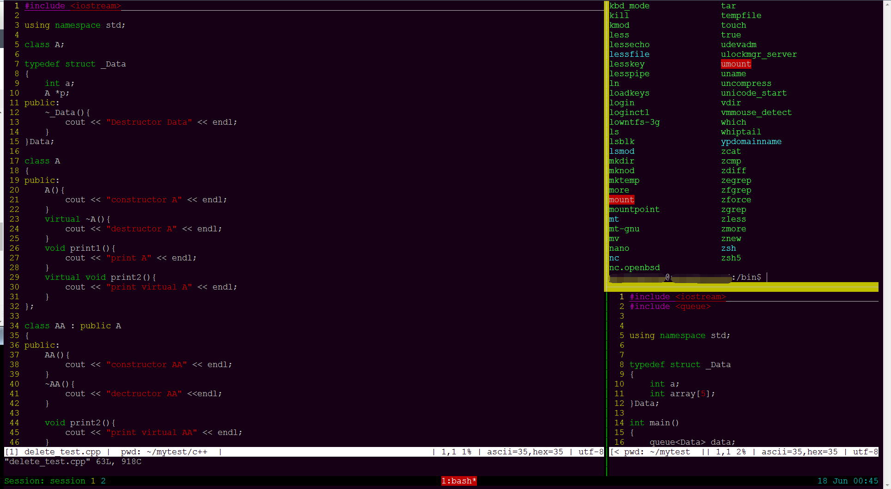Click the 'lesskey' file entry
891x489 pixels.
tap(627, 64)
